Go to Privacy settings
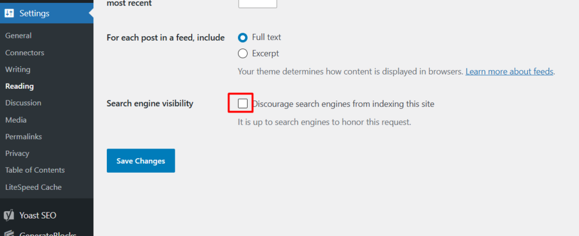579x236 pixels. click(17, 154)
